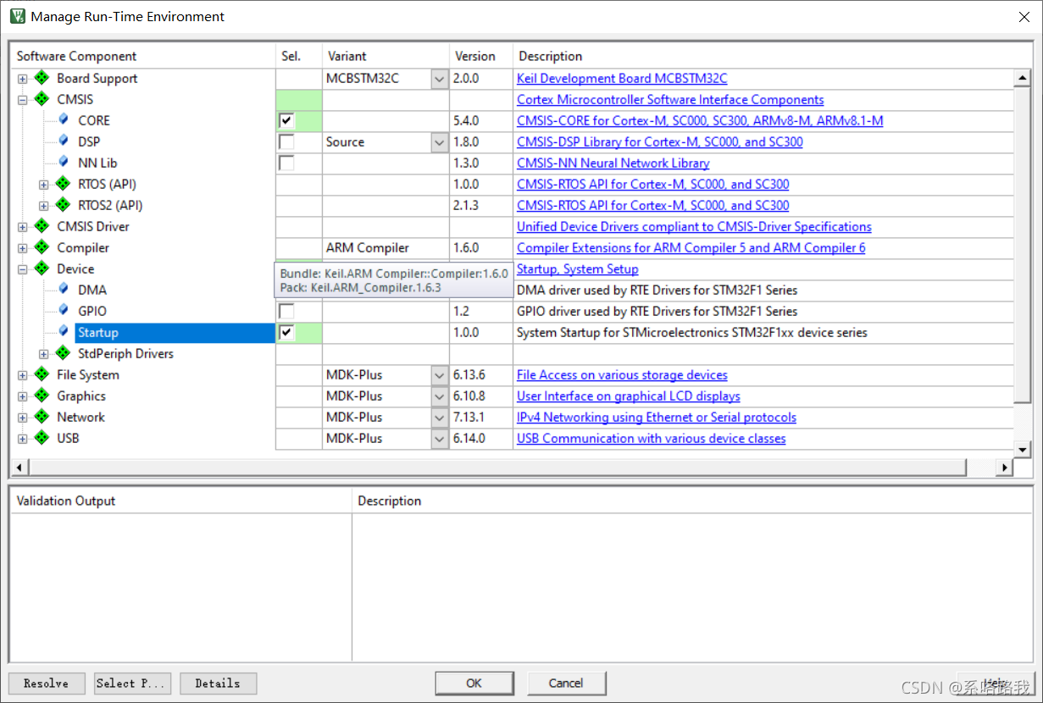Click the horizontal scrollbar right arrow
1043x703 pixels.
[1004, 468]
